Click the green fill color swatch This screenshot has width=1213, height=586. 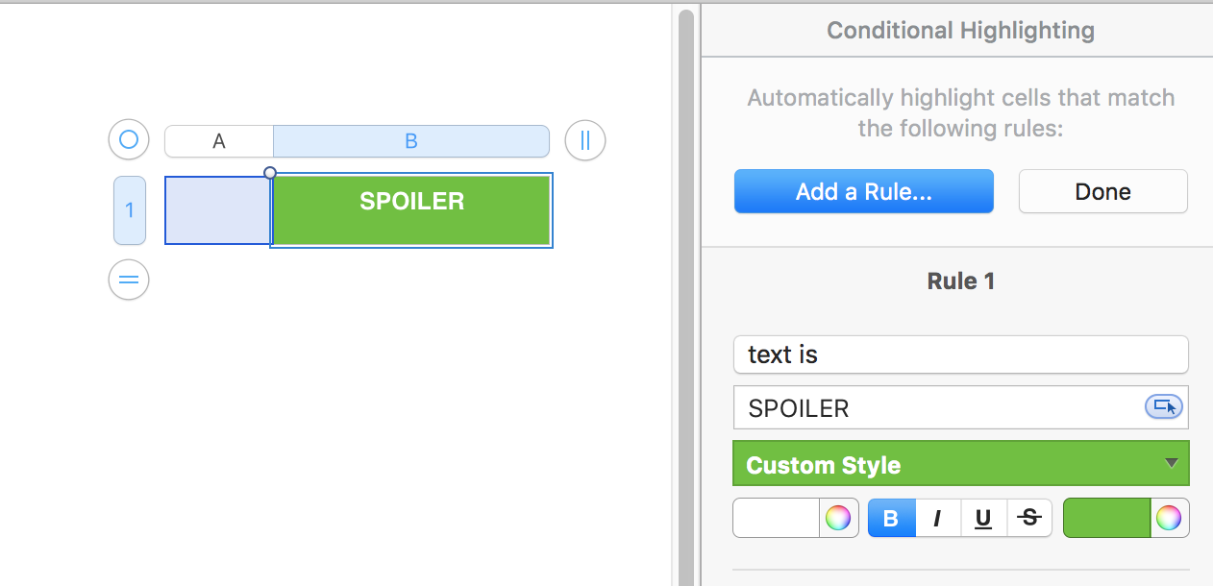1106,519
